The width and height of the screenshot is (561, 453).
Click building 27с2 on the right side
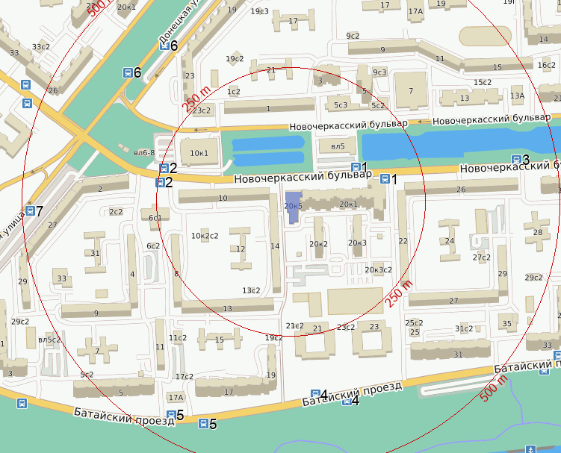481,257
